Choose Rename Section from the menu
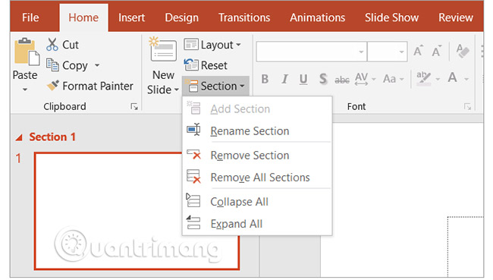493x280 pixels. click(257, 131)
